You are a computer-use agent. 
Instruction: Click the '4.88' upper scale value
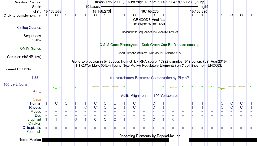click(35, 78)
